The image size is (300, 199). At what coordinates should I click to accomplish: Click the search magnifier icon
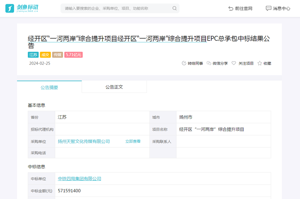[x=174, y=8]
